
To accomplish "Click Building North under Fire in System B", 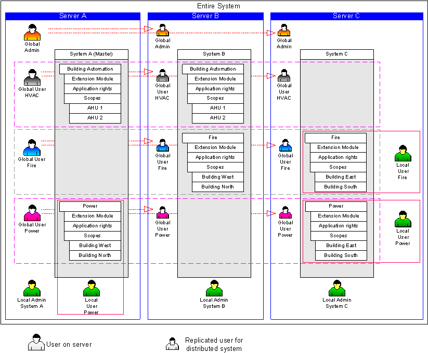I will [x=217, y=187].
